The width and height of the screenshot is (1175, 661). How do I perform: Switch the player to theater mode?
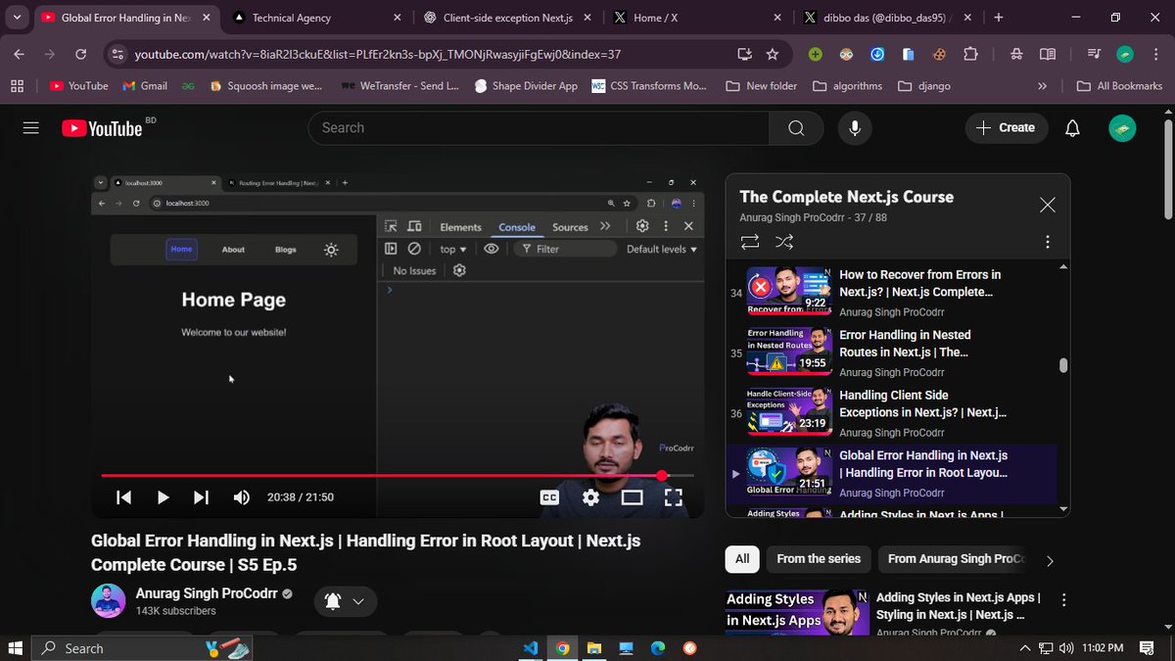(632, 497)
